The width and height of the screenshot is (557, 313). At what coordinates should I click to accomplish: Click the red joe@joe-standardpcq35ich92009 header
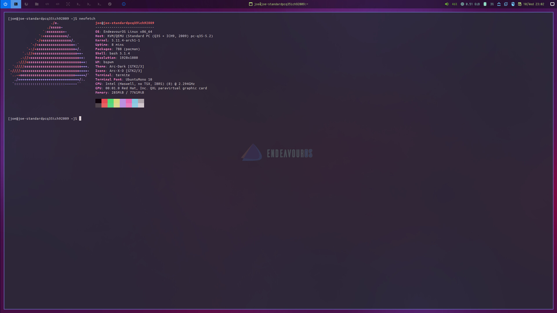(x=125, y=23)
